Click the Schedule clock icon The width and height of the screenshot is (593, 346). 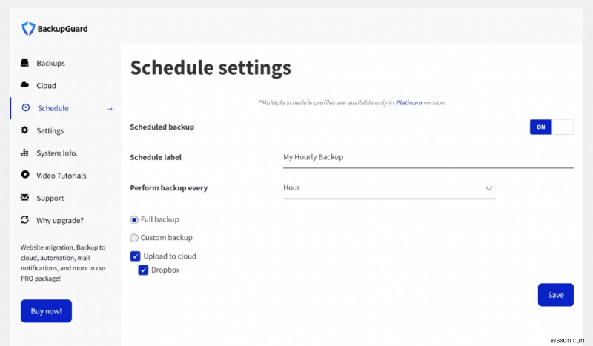tap(26, 108)
